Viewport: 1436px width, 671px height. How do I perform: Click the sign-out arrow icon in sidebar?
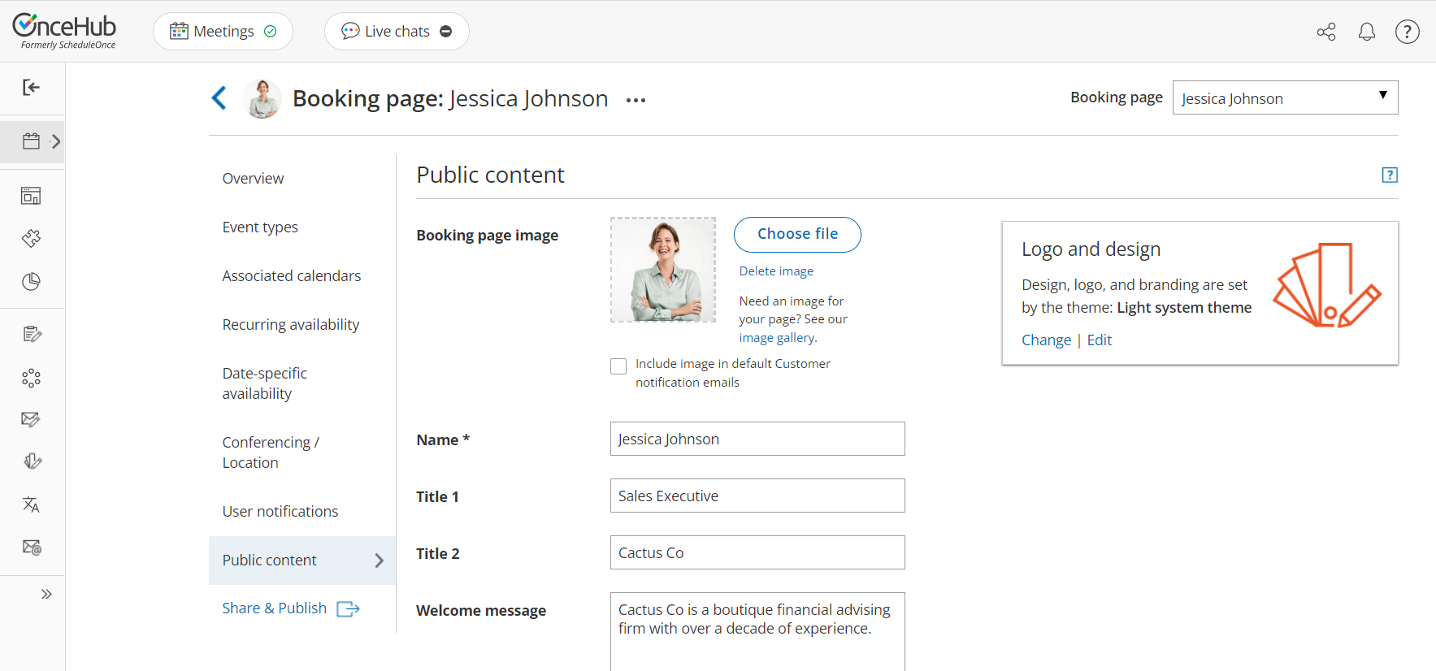31,88
